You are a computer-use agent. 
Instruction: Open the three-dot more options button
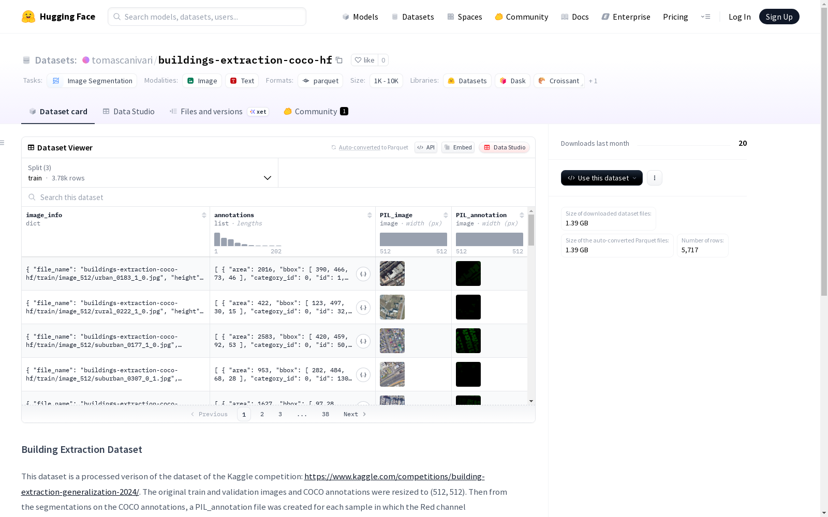coord(655,178)
